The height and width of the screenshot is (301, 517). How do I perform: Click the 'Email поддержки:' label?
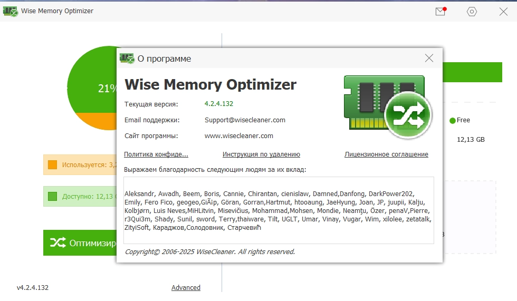pos(152,120)
